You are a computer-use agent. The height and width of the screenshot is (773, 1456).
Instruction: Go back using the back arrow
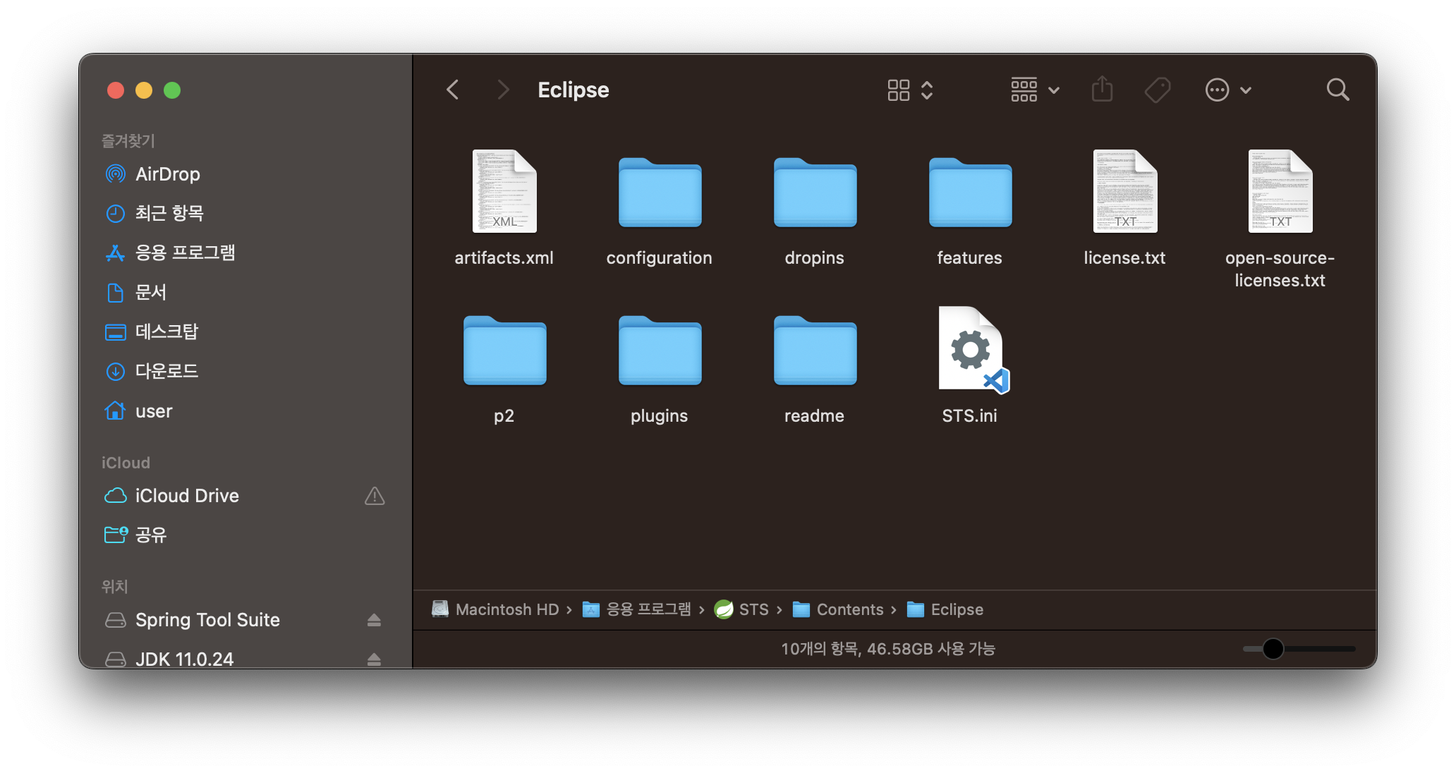pyautogui.click(x=452, y=90)
